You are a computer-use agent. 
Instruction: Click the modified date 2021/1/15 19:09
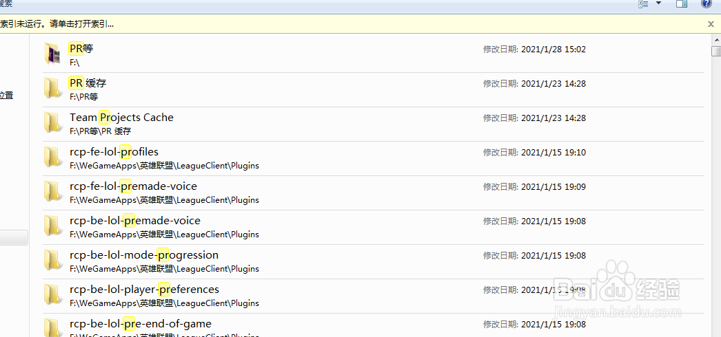click(554, 186)
